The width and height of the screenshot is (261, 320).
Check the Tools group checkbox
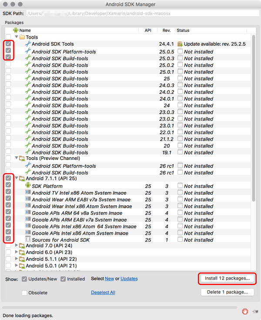8,37
